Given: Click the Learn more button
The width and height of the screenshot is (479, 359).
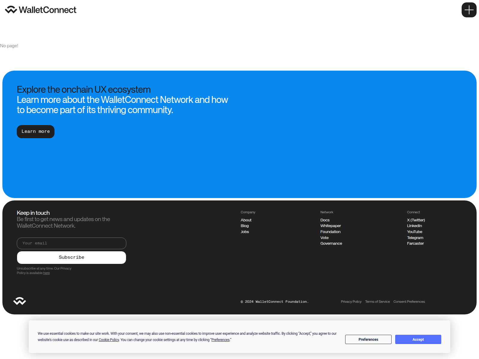Looking at the screenshot, I should pyautogui.click(x=36, y=132).
